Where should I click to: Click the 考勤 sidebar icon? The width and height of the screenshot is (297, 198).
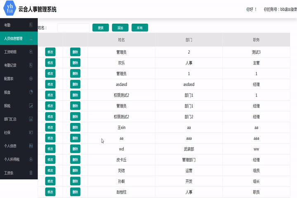tap(31, 25)
